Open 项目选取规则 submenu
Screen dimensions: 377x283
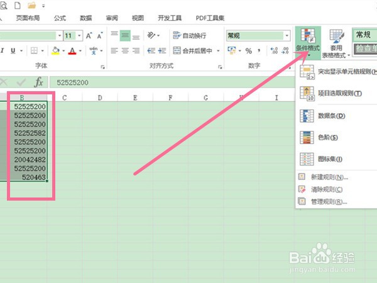[x=336, y=93]
